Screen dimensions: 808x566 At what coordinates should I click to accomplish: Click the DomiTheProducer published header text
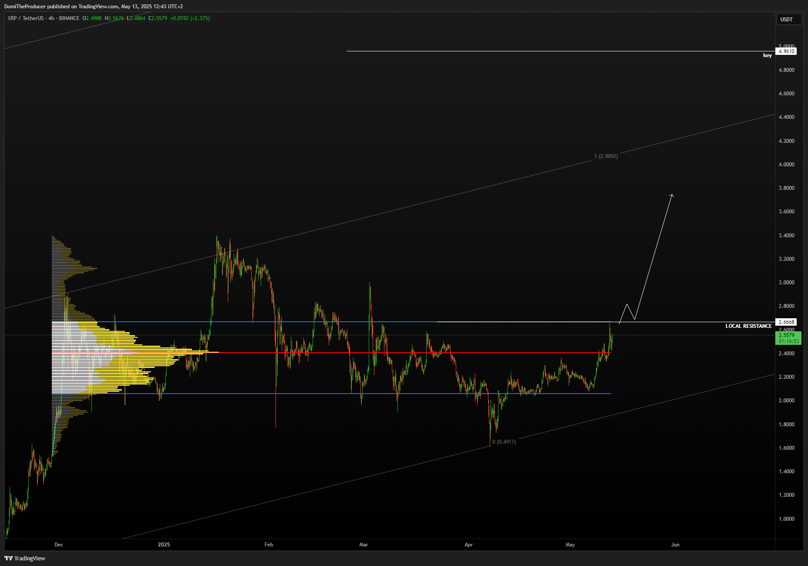pos(93,7)
